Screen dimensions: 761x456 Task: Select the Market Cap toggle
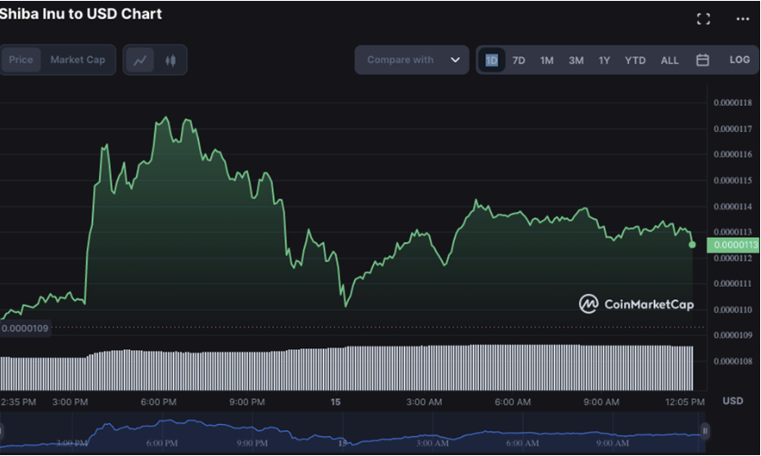(x=78, y=60)
